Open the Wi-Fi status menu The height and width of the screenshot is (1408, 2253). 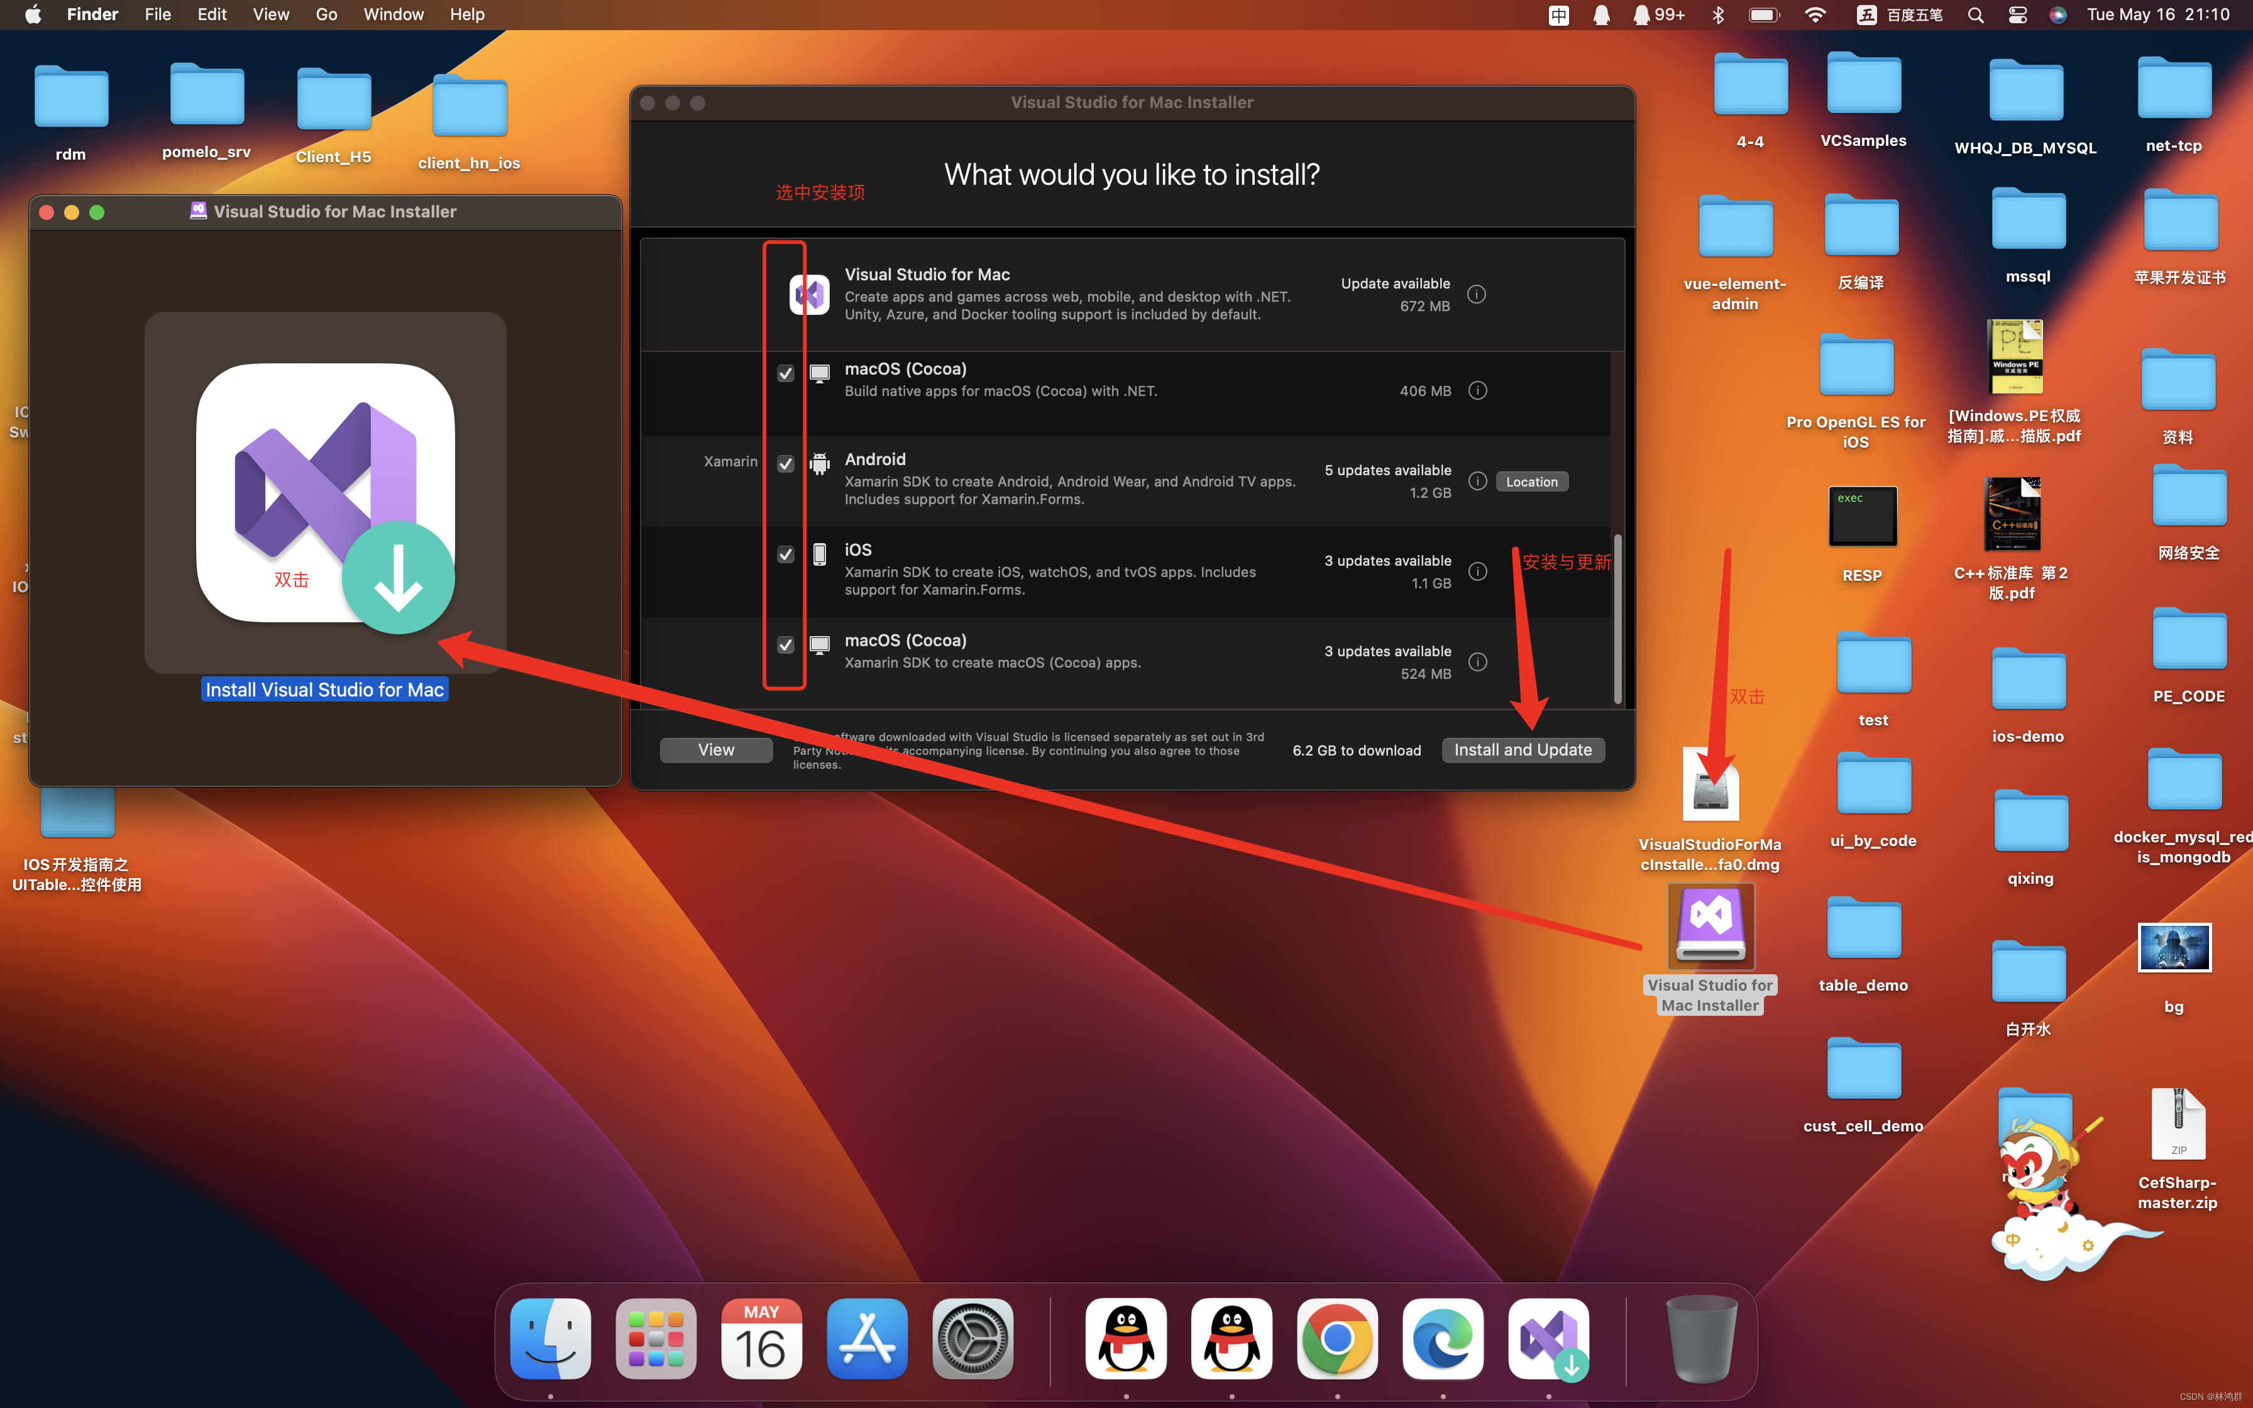pyautogui.click(x=1814, y=15)
